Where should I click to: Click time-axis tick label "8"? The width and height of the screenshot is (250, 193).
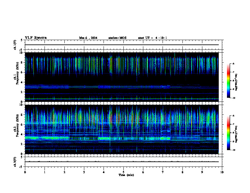(182, 172)
